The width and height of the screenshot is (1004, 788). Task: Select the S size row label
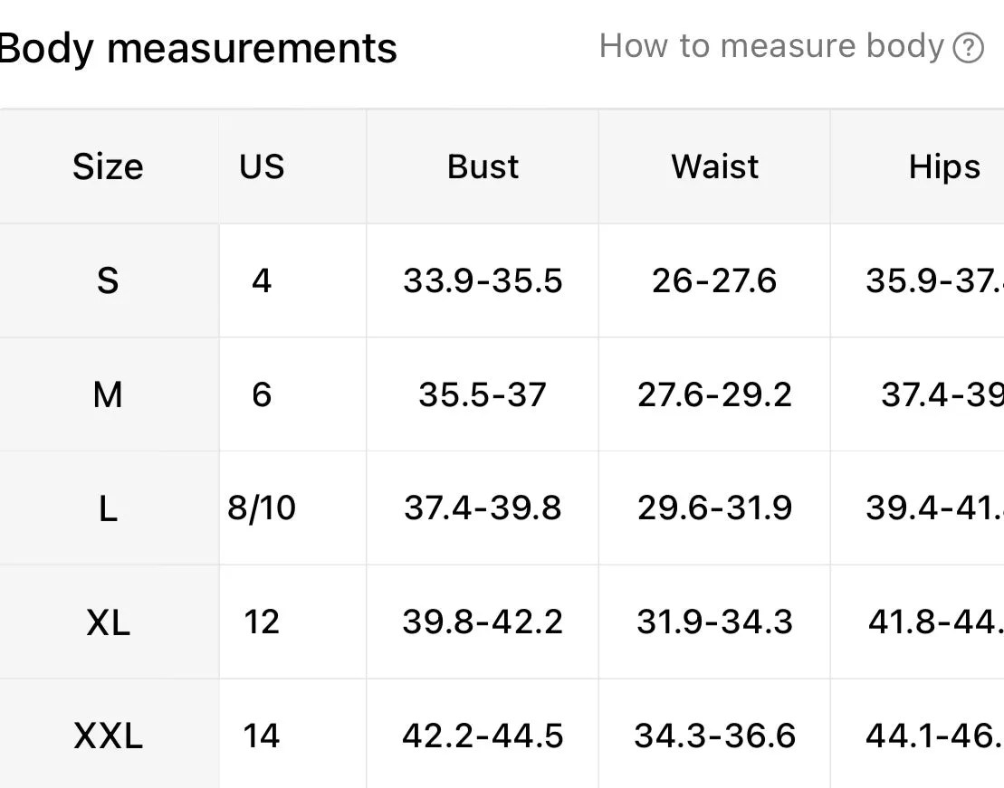108,281
